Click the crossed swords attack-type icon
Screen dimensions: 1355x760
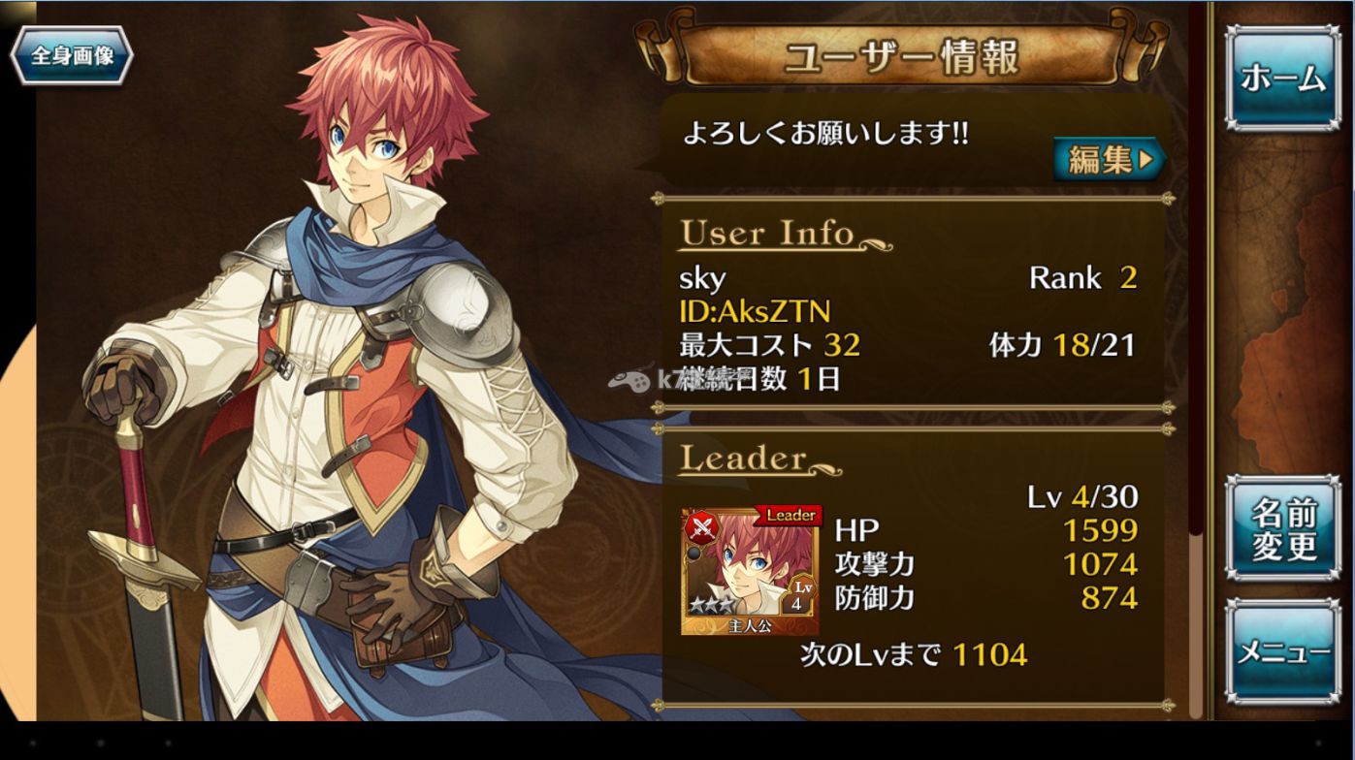click(x=700, y=528)
